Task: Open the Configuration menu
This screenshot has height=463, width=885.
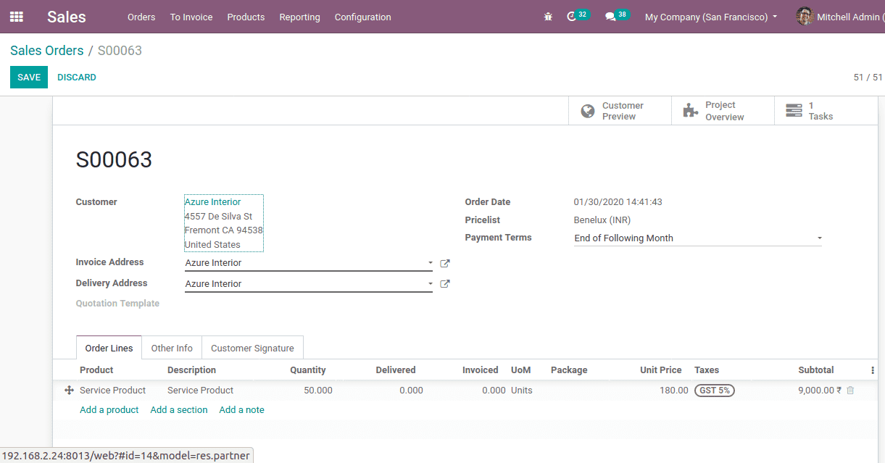Action: click(362, 17)
